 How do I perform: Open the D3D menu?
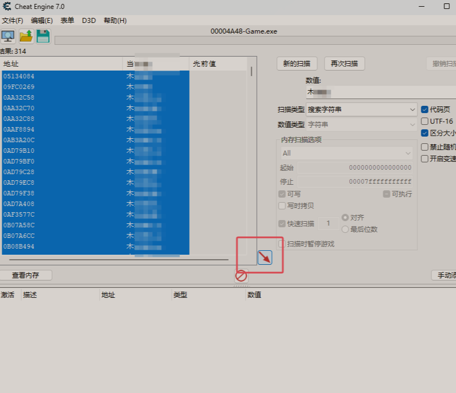coord(89,21)
